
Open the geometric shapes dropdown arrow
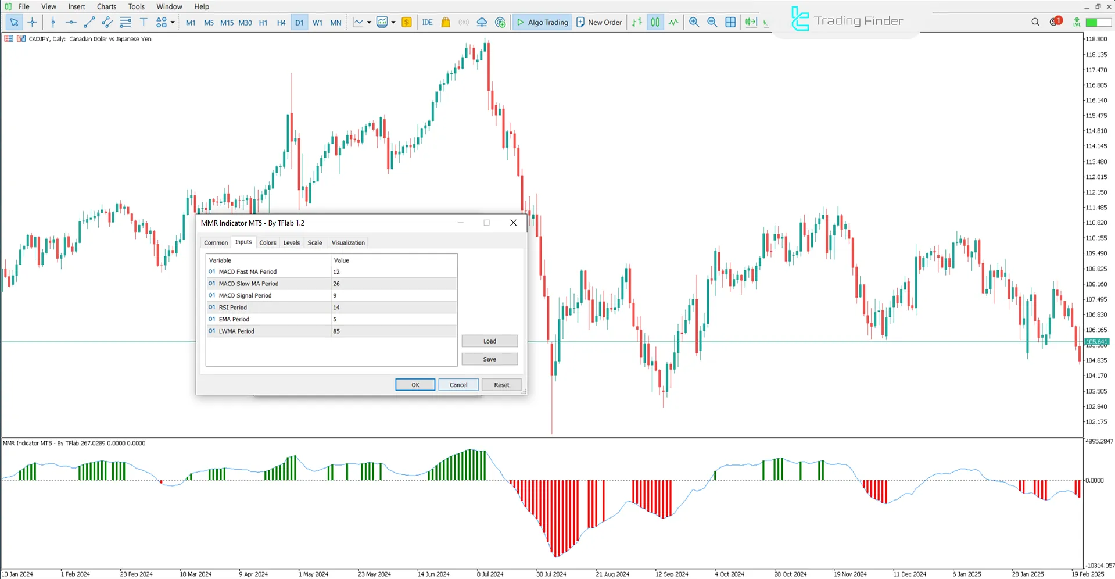click(x=172, y=22)
